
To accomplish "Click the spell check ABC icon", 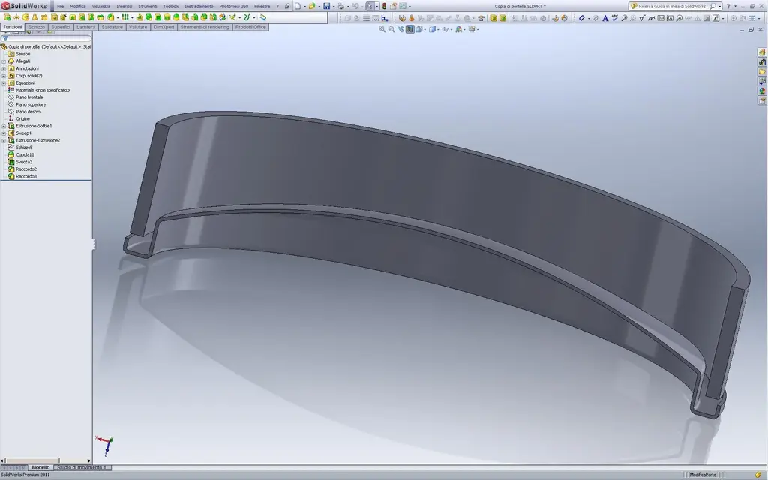I will pyautogui.click(x=614, y=18).
